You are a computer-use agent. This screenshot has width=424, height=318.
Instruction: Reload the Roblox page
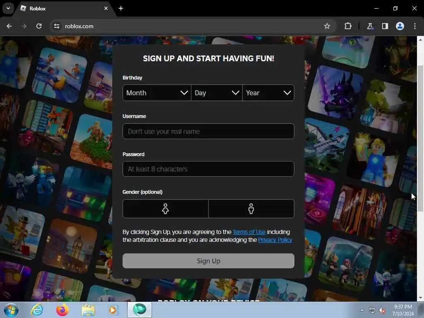(39, 26)
